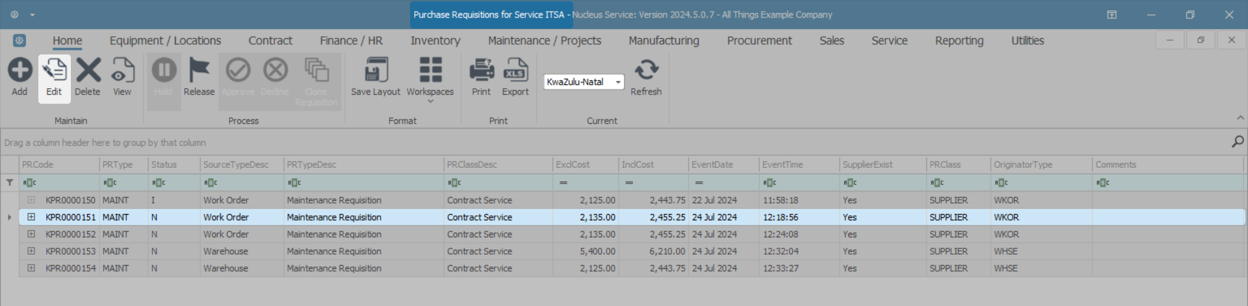Refresh the requisitions list

coord(646,71)
